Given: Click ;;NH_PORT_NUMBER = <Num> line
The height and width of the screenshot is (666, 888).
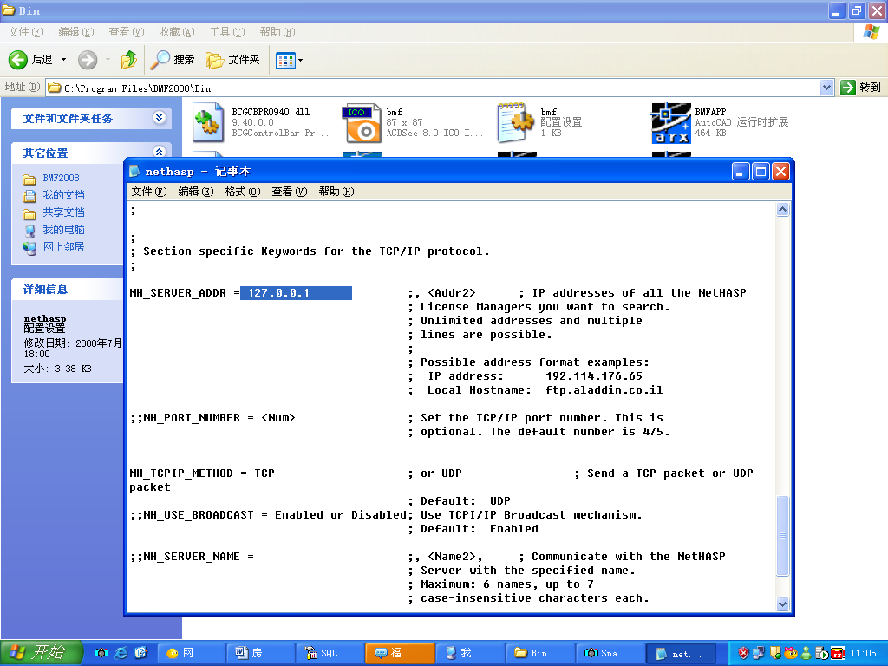Looking at the screenshot, I should [x=212, y=418].
